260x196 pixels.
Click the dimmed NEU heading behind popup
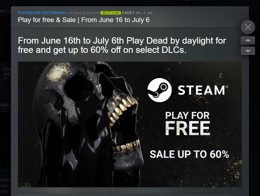6,11
